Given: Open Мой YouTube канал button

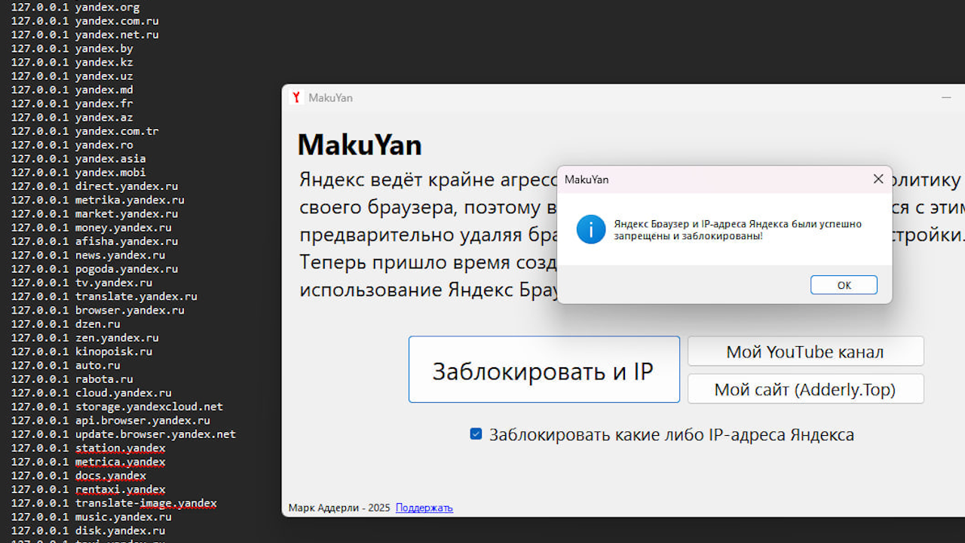Looking at the screenshot, I should pos(805,351).
